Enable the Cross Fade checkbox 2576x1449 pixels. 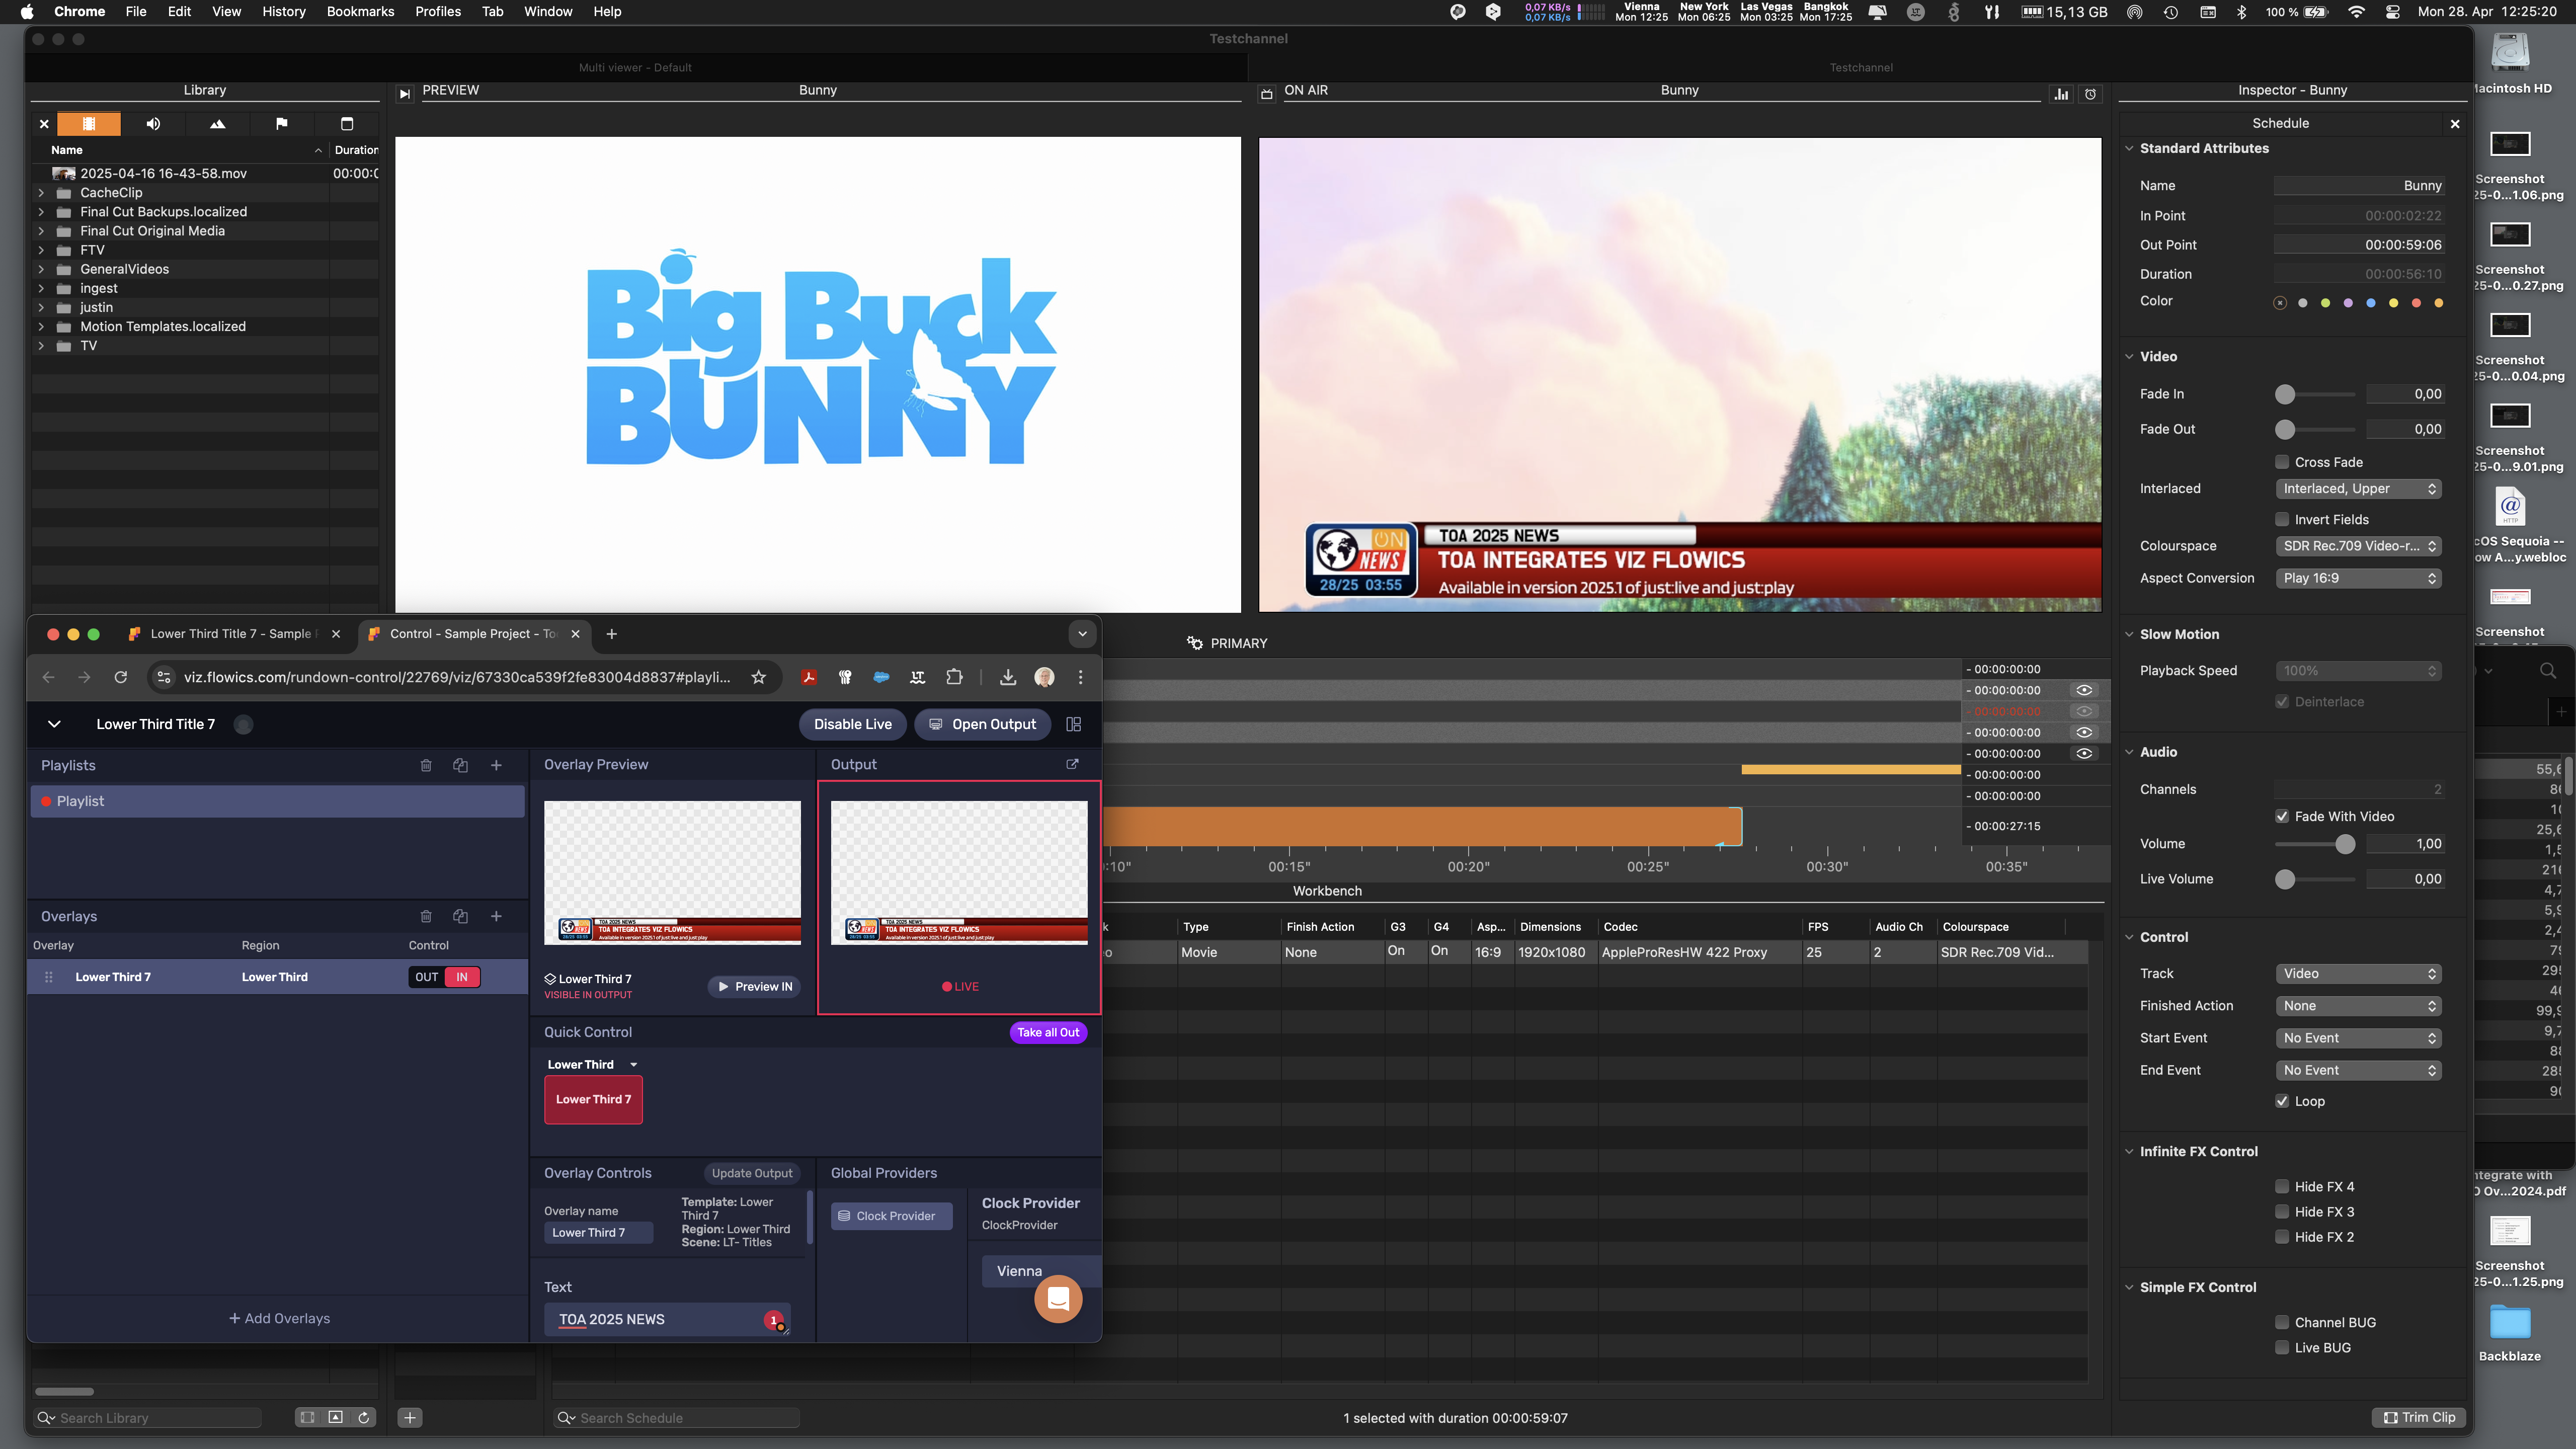tap(2282, 463)
